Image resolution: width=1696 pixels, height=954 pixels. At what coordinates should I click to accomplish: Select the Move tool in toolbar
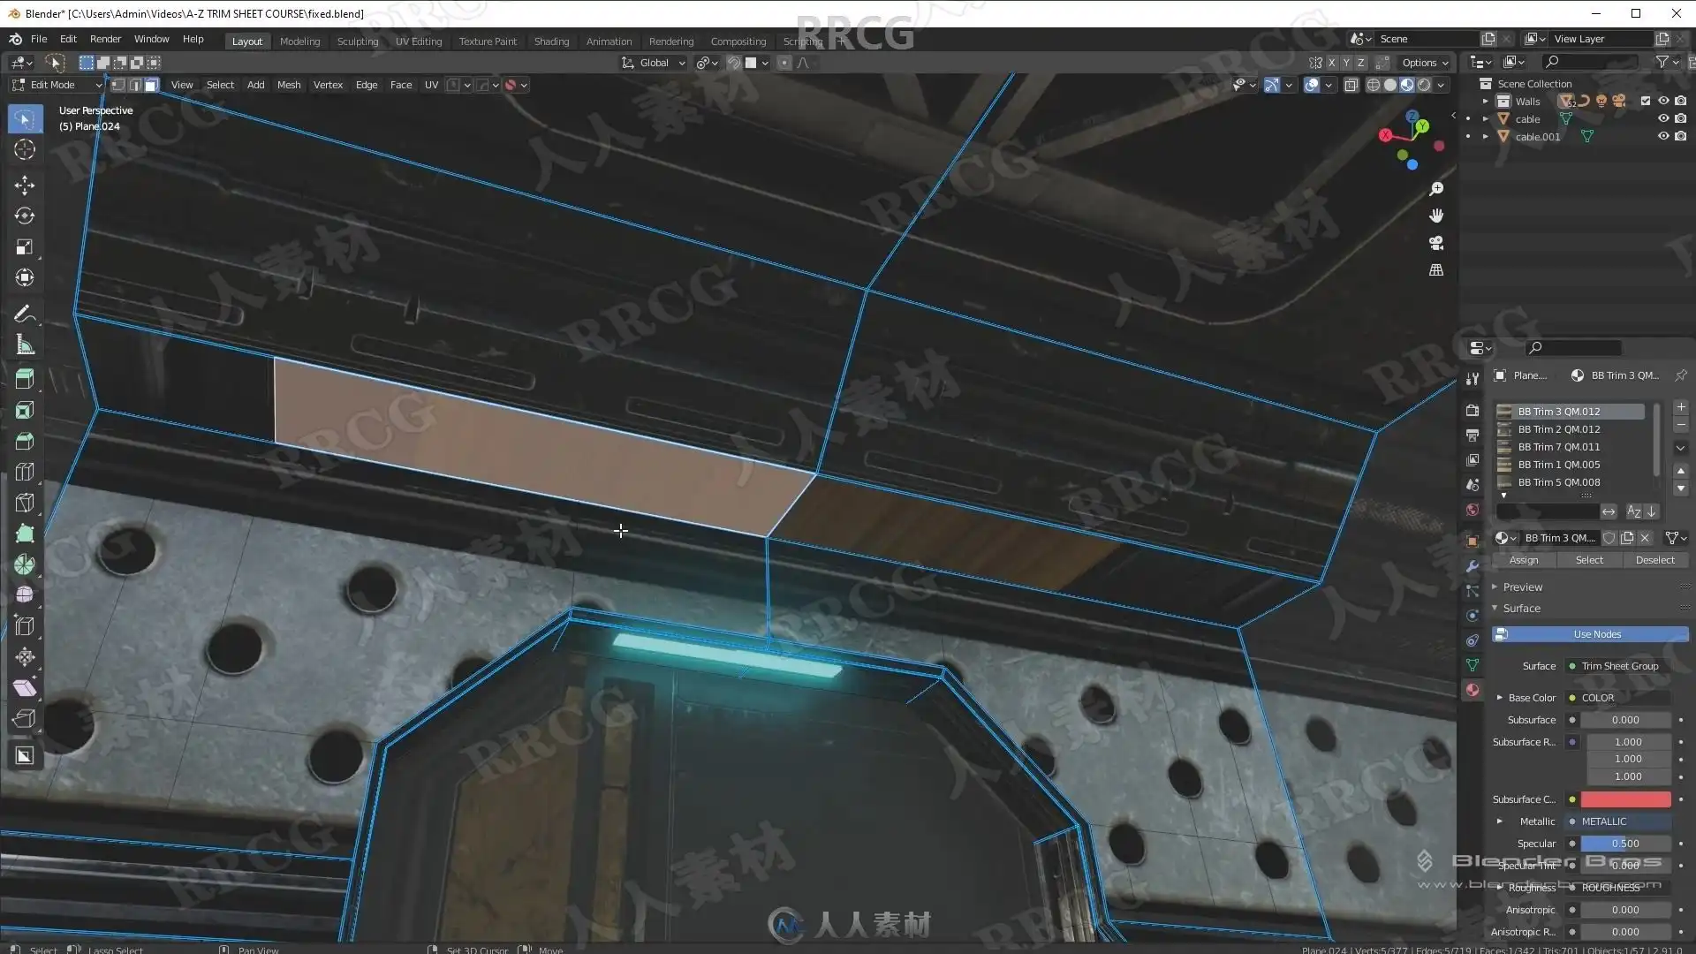[25, 185]
